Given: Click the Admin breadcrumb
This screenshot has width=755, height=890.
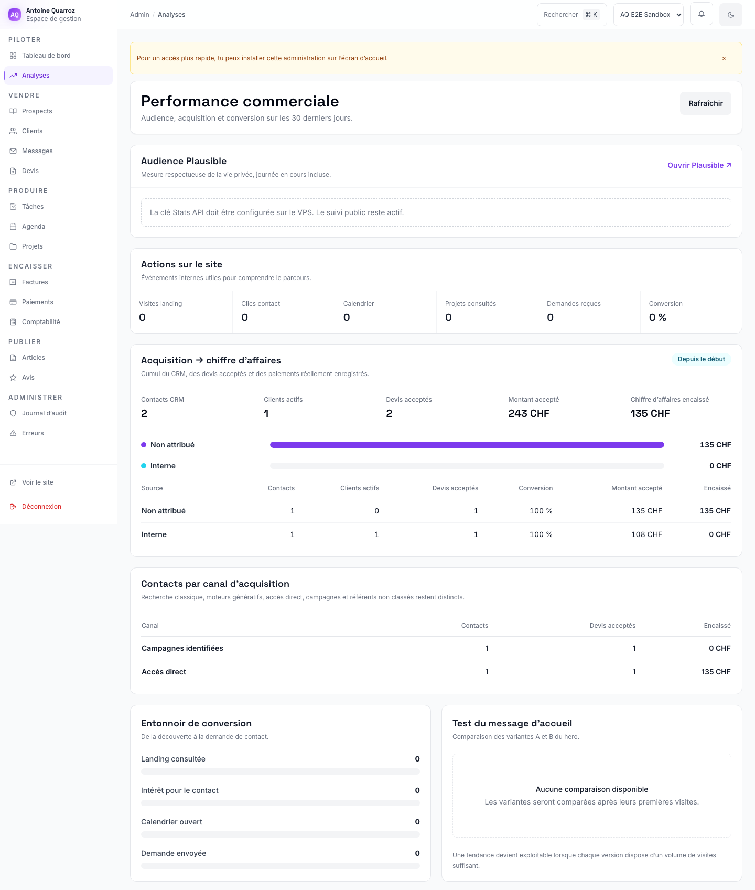Looking at the screenshot, I should click(x=139, y=15).
